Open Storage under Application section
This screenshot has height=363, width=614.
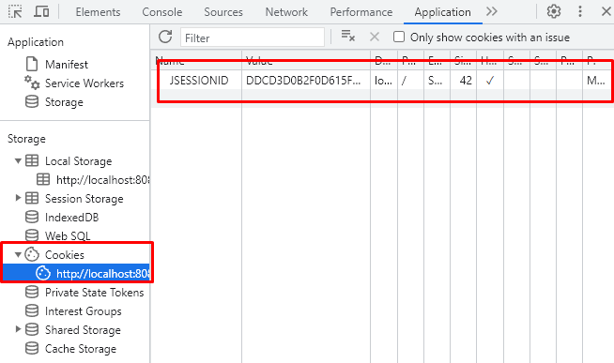click(x=64, y=102)
